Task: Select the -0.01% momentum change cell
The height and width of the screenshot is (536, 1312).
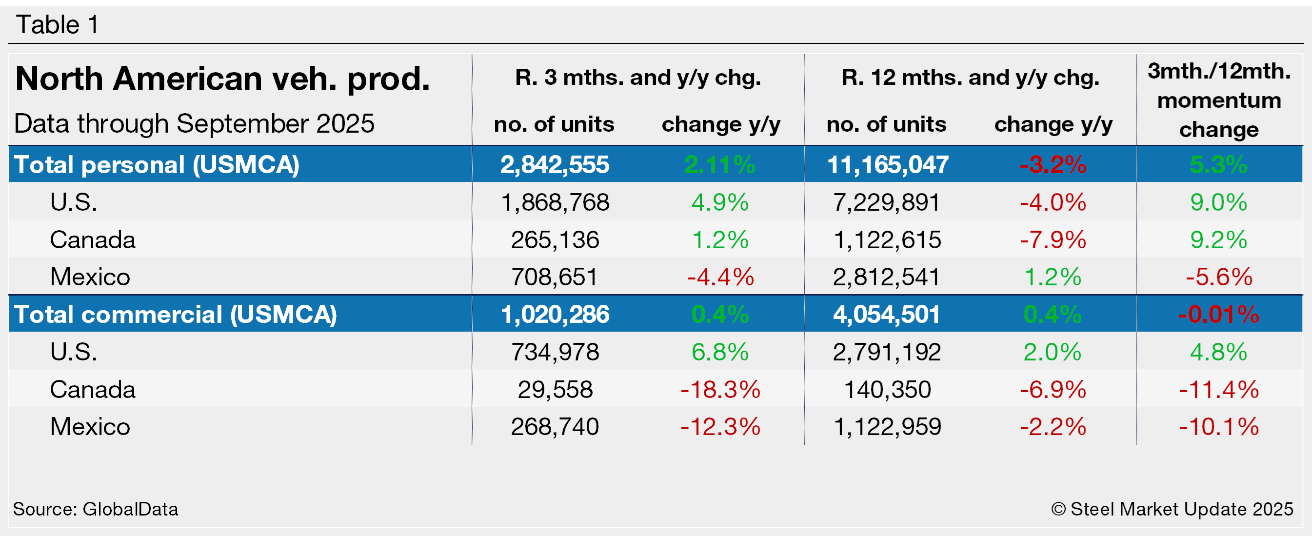Action: 1218,315
